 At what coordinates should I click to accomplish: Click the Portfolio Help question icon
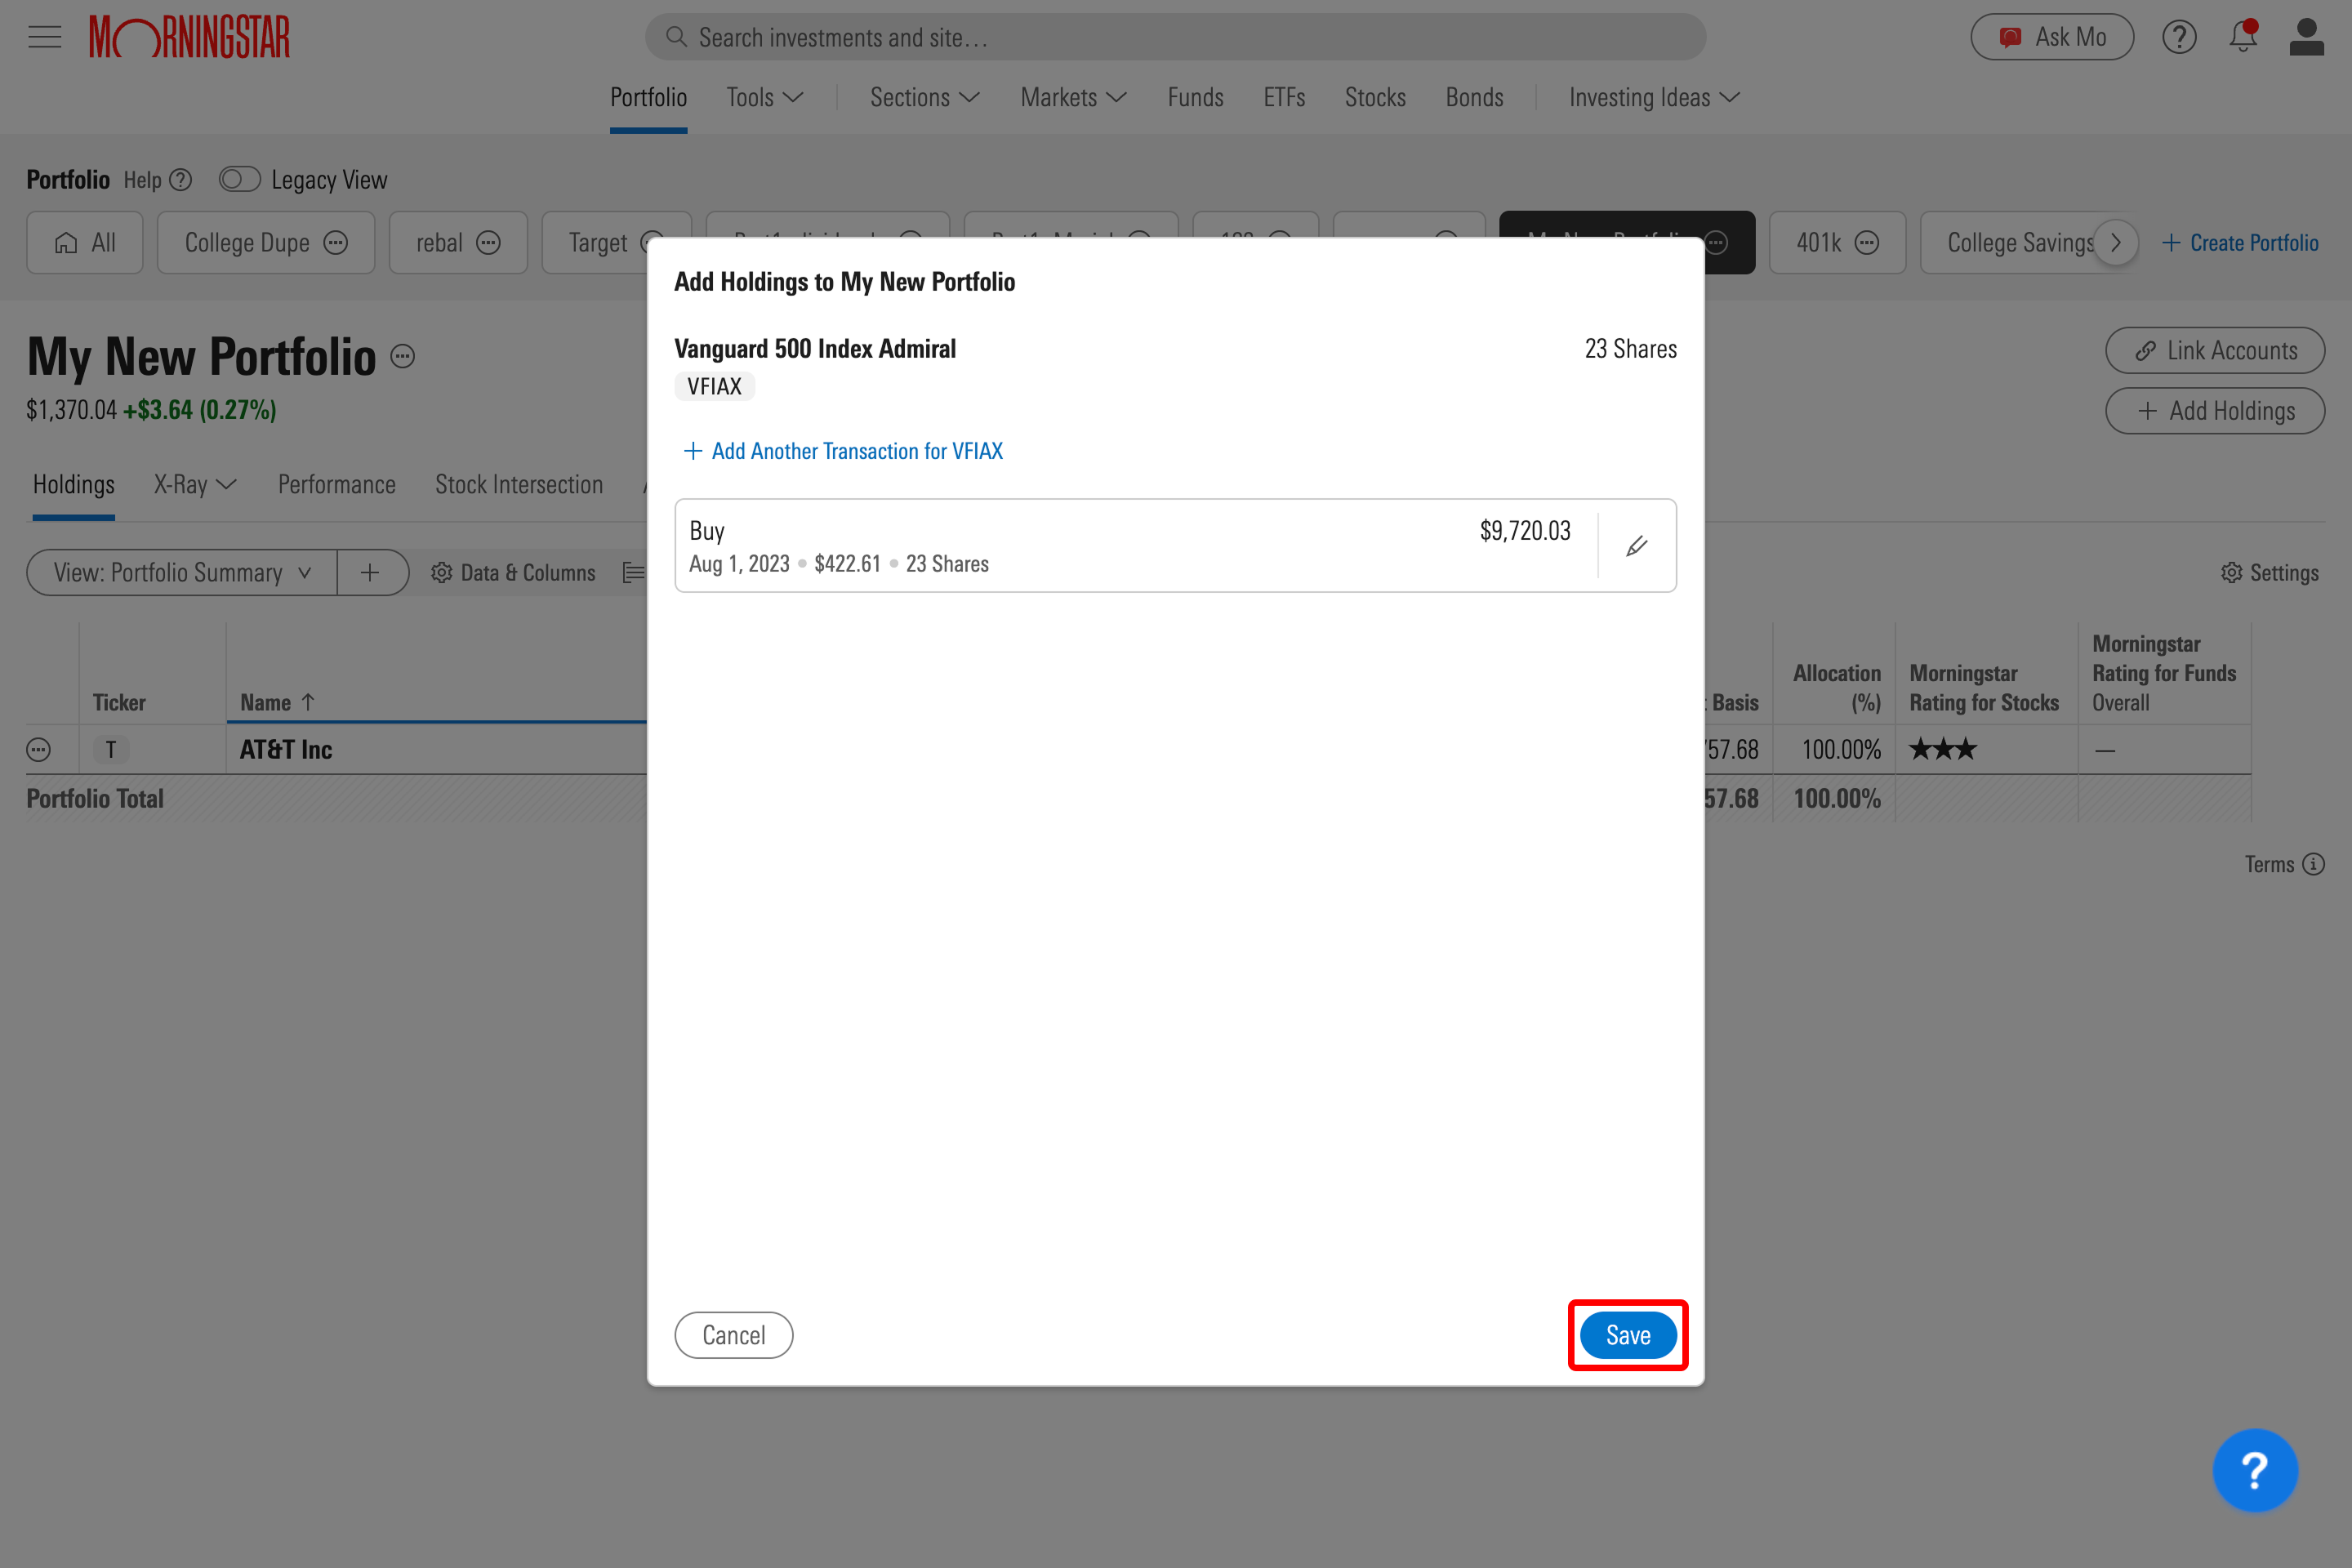181,180
